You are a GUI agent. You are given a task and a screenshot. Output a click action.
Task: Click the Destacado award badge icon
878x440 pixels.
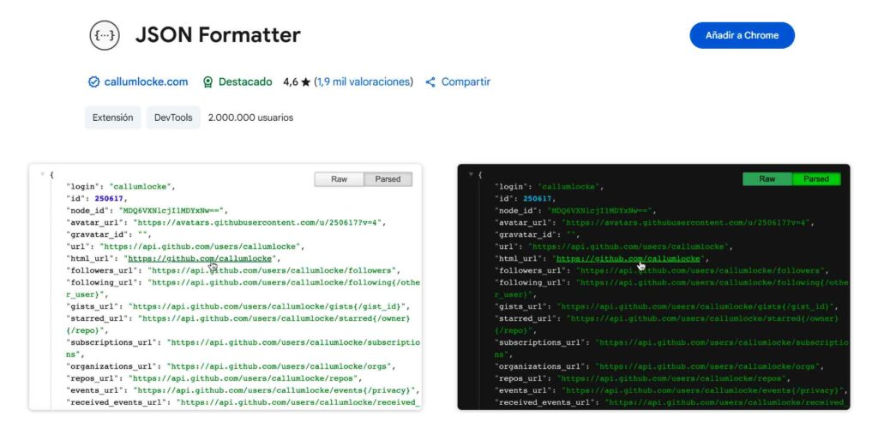point(207,82)
